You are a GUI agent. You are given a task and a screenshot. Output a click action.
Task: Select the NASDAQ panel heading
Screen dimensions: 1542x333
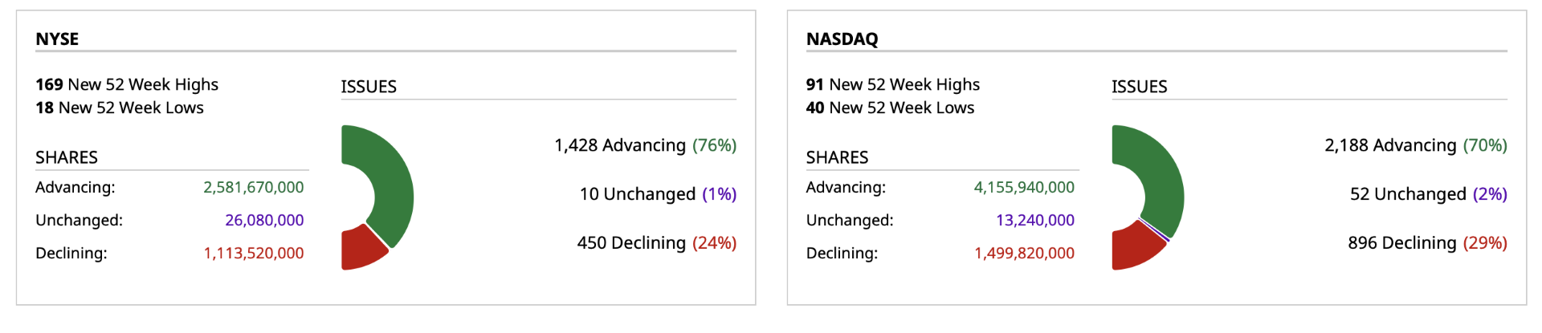click(x=842, y=39)
